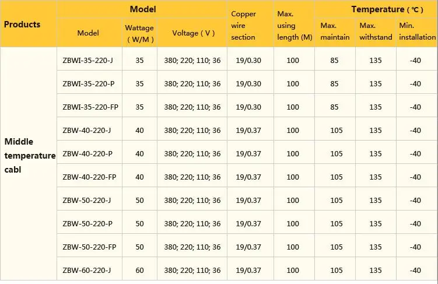Click the ZBWI-35-220-FP model entry

point(90,107)
